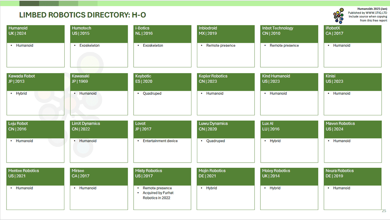Click the Inbot Technology card title

coord(278,28)
